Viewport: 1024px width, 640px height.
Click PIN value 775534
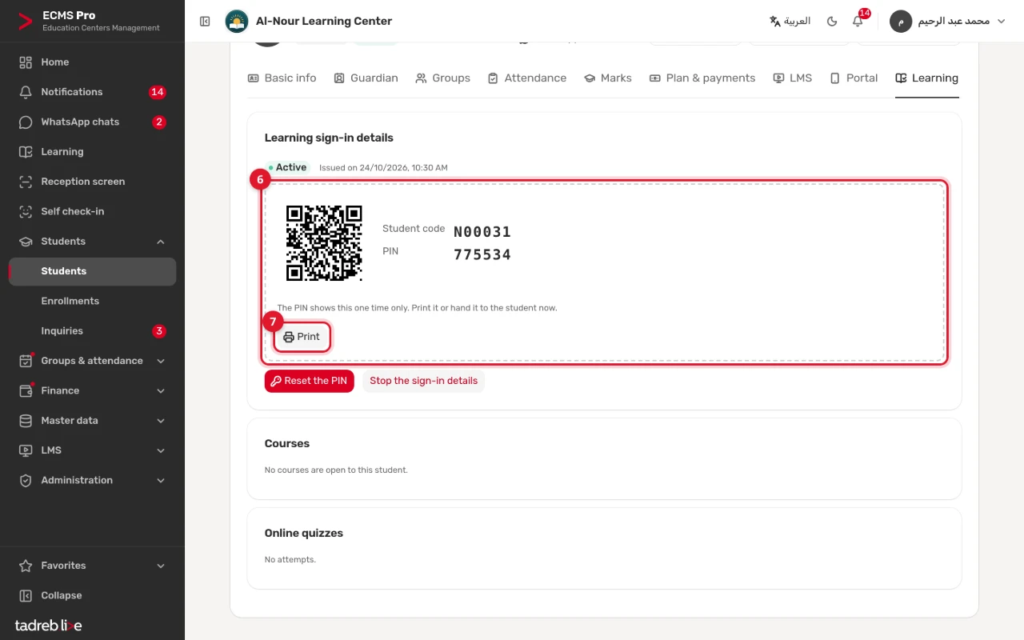click(482, 255)
